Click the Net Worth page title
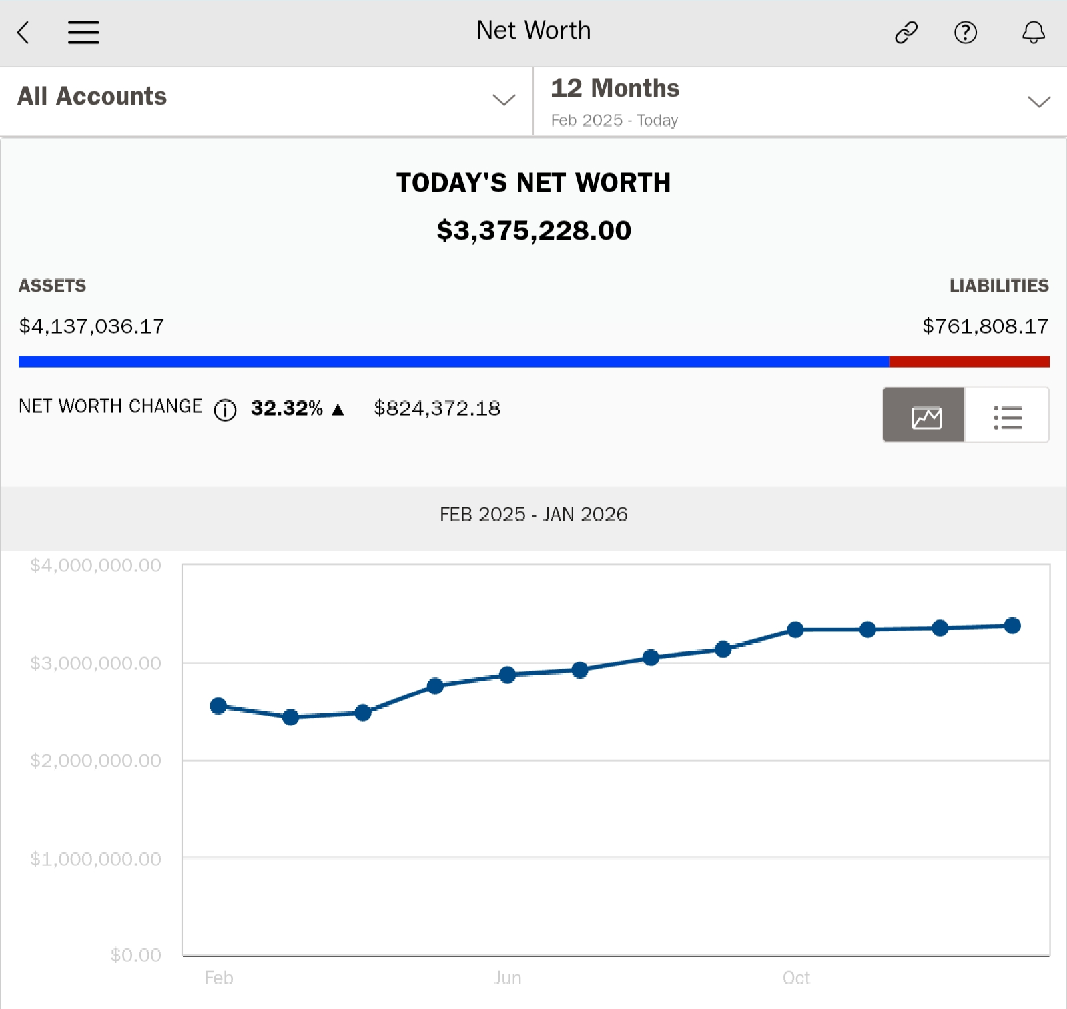Screen dimensions: 1067x1009 pyautogui.click(x=534, y=31)
